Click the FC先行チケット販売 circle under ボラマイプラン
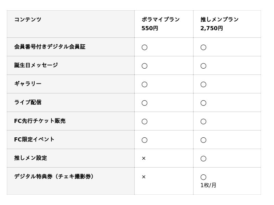Viewport: 274px width, 205px height. pos(145,121)
